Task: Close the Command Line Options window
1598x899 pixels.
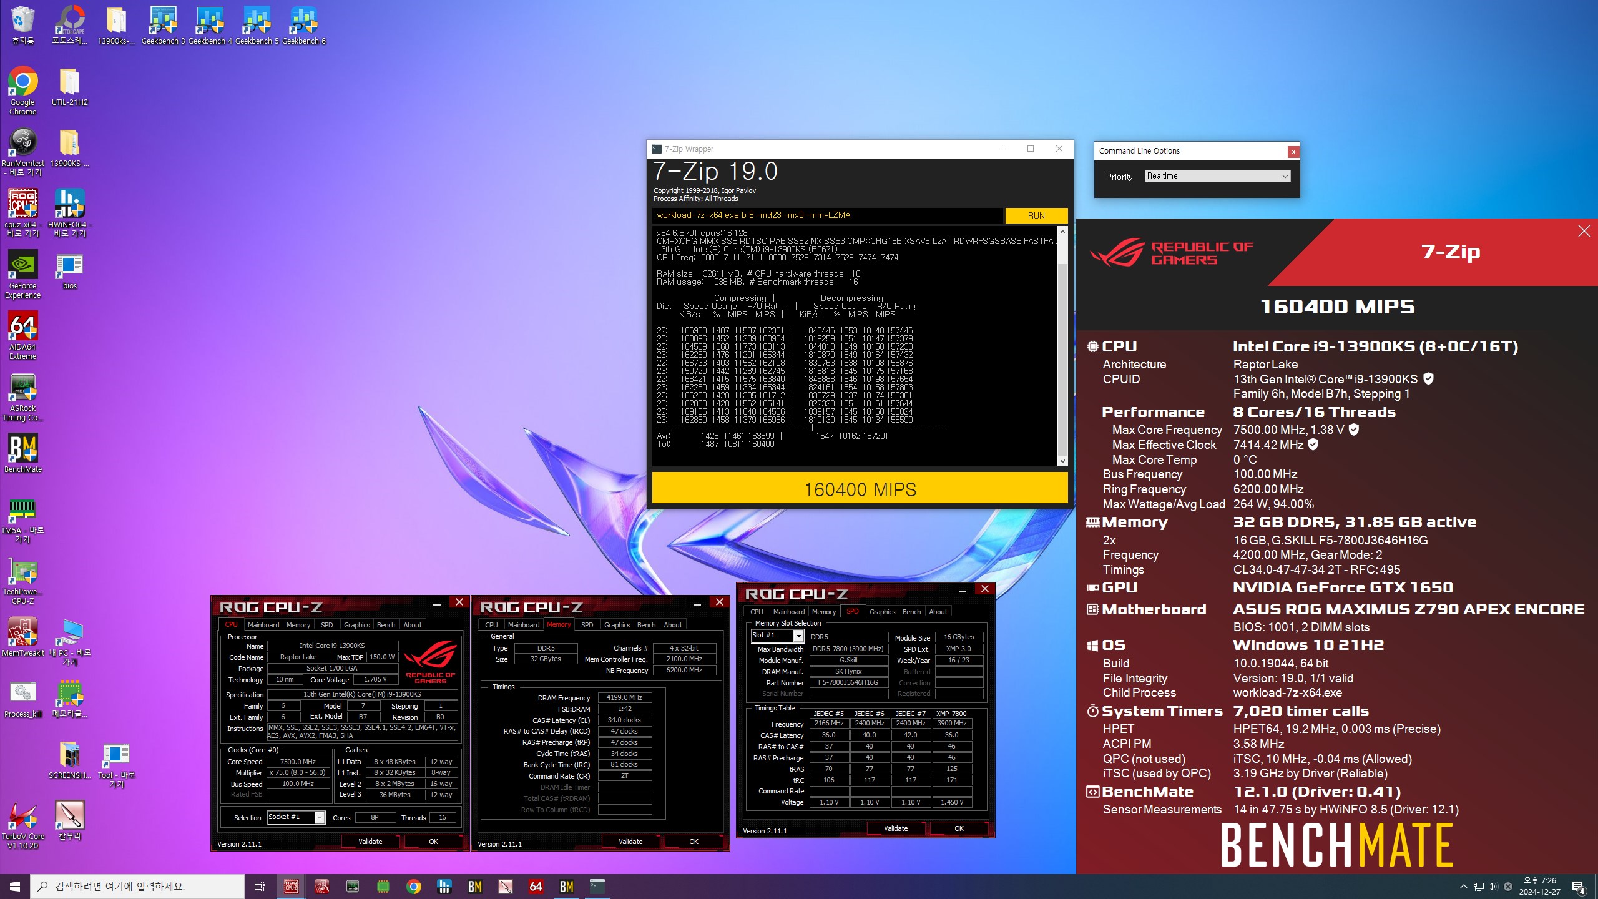Action: (1293, 152)
